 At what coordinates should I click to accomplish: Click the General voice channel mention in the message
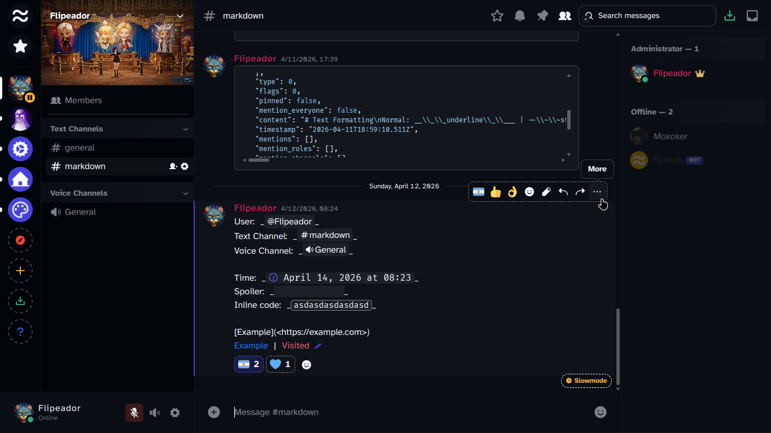tap(326, 250)
